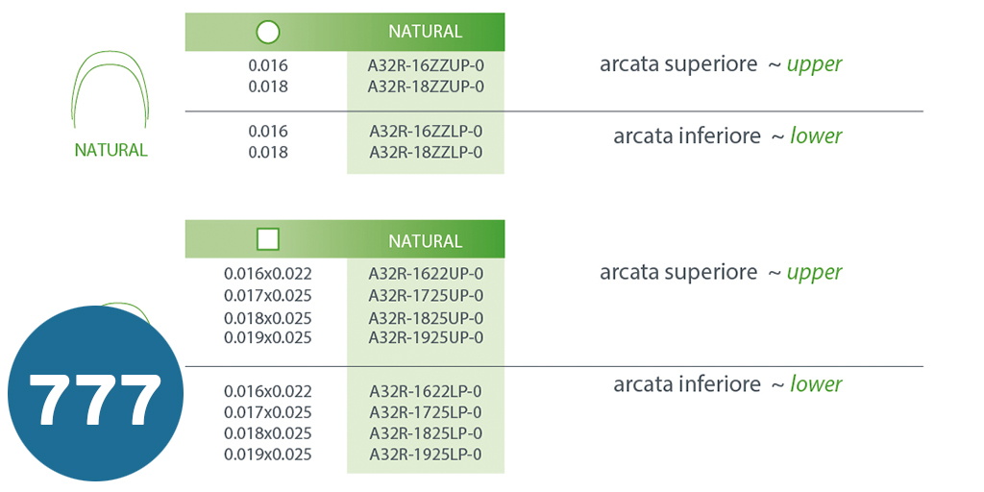The image size is (984, 492).
Task: Click the NATURAL label under the arch
Action: tap(111, 151)
